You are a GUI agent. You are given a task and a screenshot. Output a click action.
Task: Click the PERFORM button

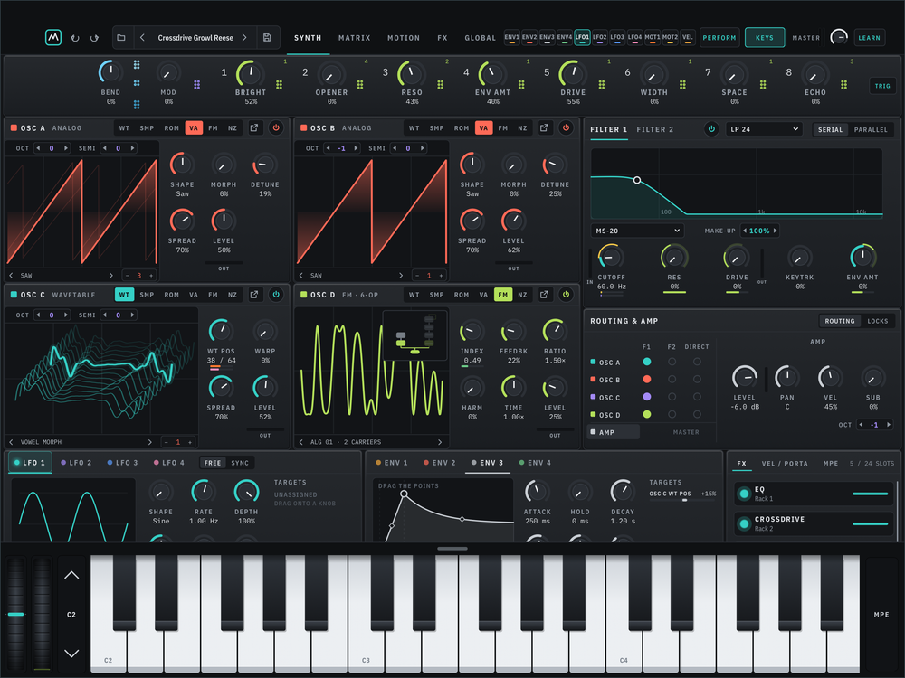click(719, 37)
